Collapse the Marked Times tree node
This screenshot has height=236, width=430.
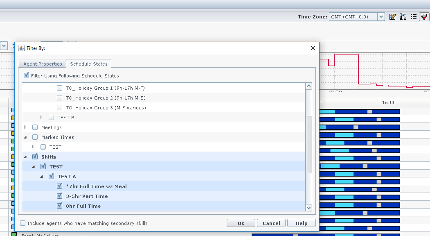(25, 137)
